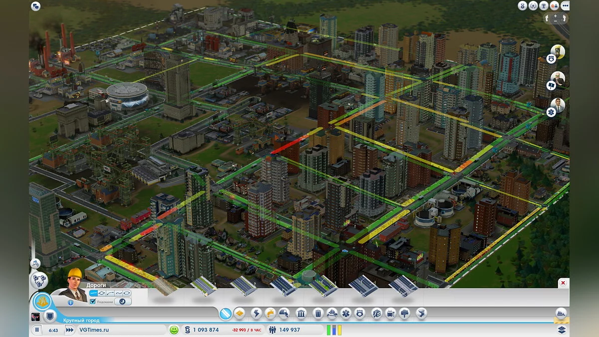
Task: Open the Garbage disposal menu
Action: click(x=318, y=314)
